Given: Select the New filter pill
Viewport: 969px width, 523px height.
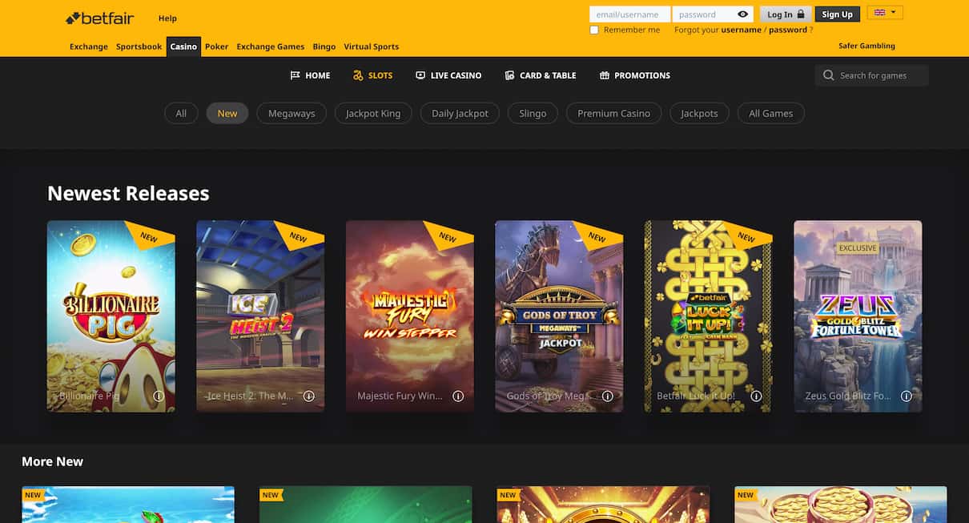Looking at the screenshot, I should (227, 113).
